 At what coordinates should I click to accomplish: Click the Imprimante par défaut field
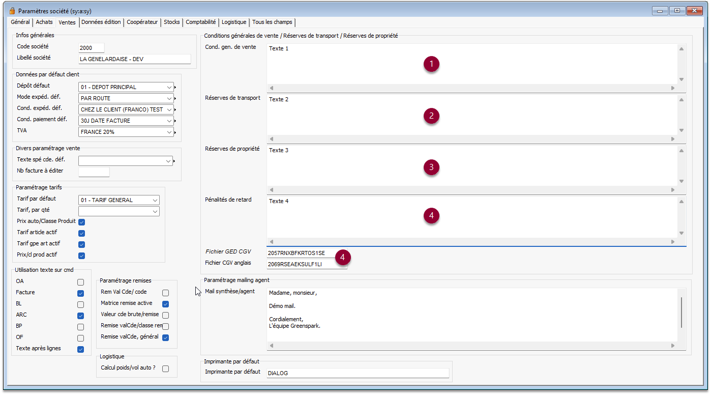tap(357, 373)
